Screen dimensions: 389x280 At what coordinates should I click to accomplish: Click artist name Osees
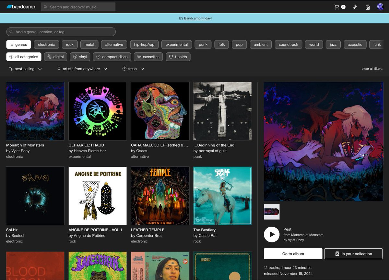coord(142,151)
